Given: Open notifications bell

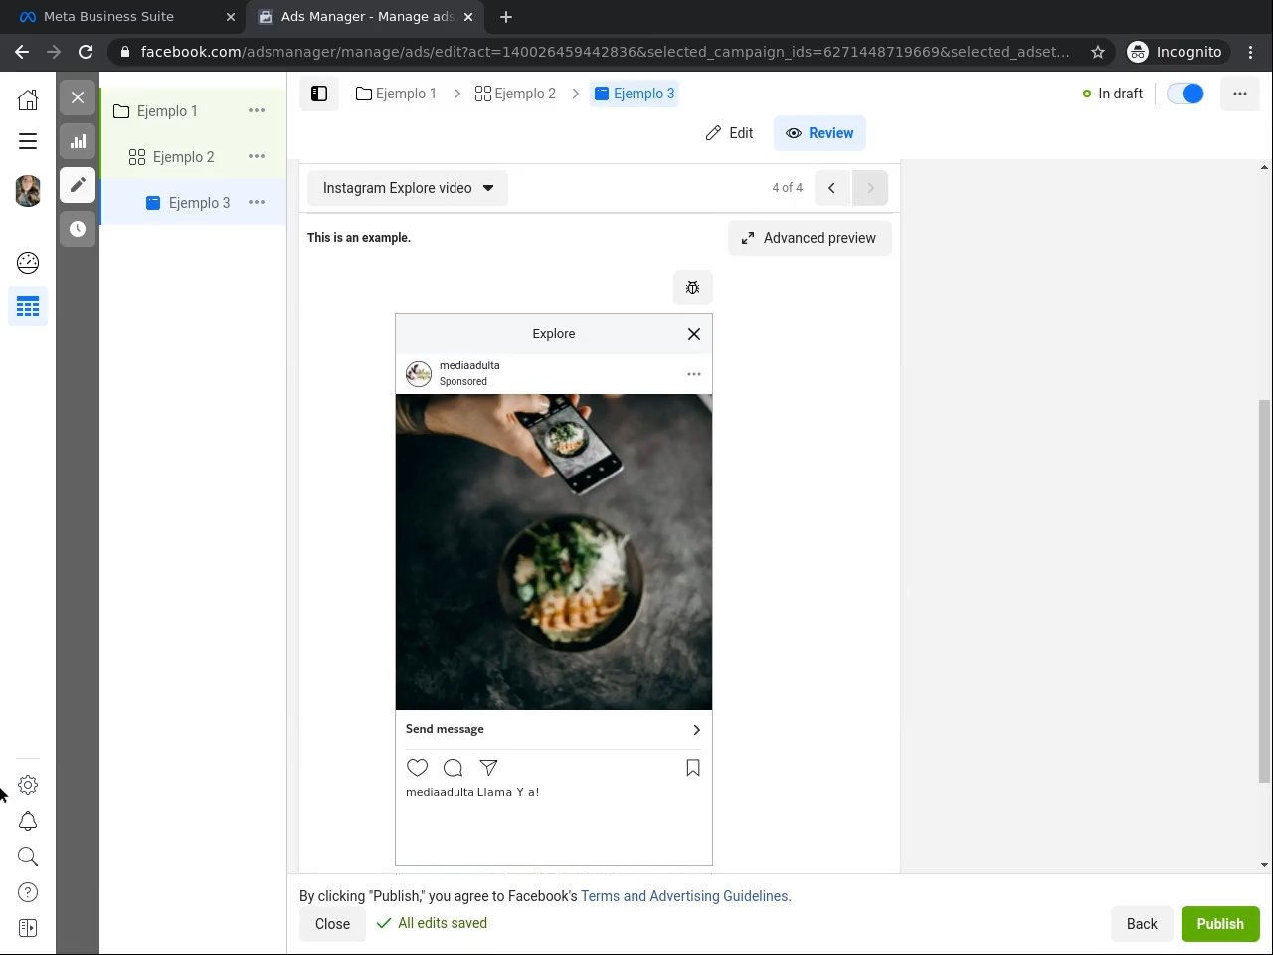Looking at the screenshot, I should 28,821.
